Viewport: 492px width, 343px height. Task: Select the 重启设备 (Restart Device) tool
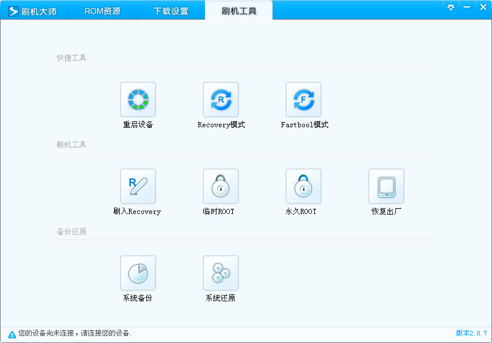tap(137, 105)
